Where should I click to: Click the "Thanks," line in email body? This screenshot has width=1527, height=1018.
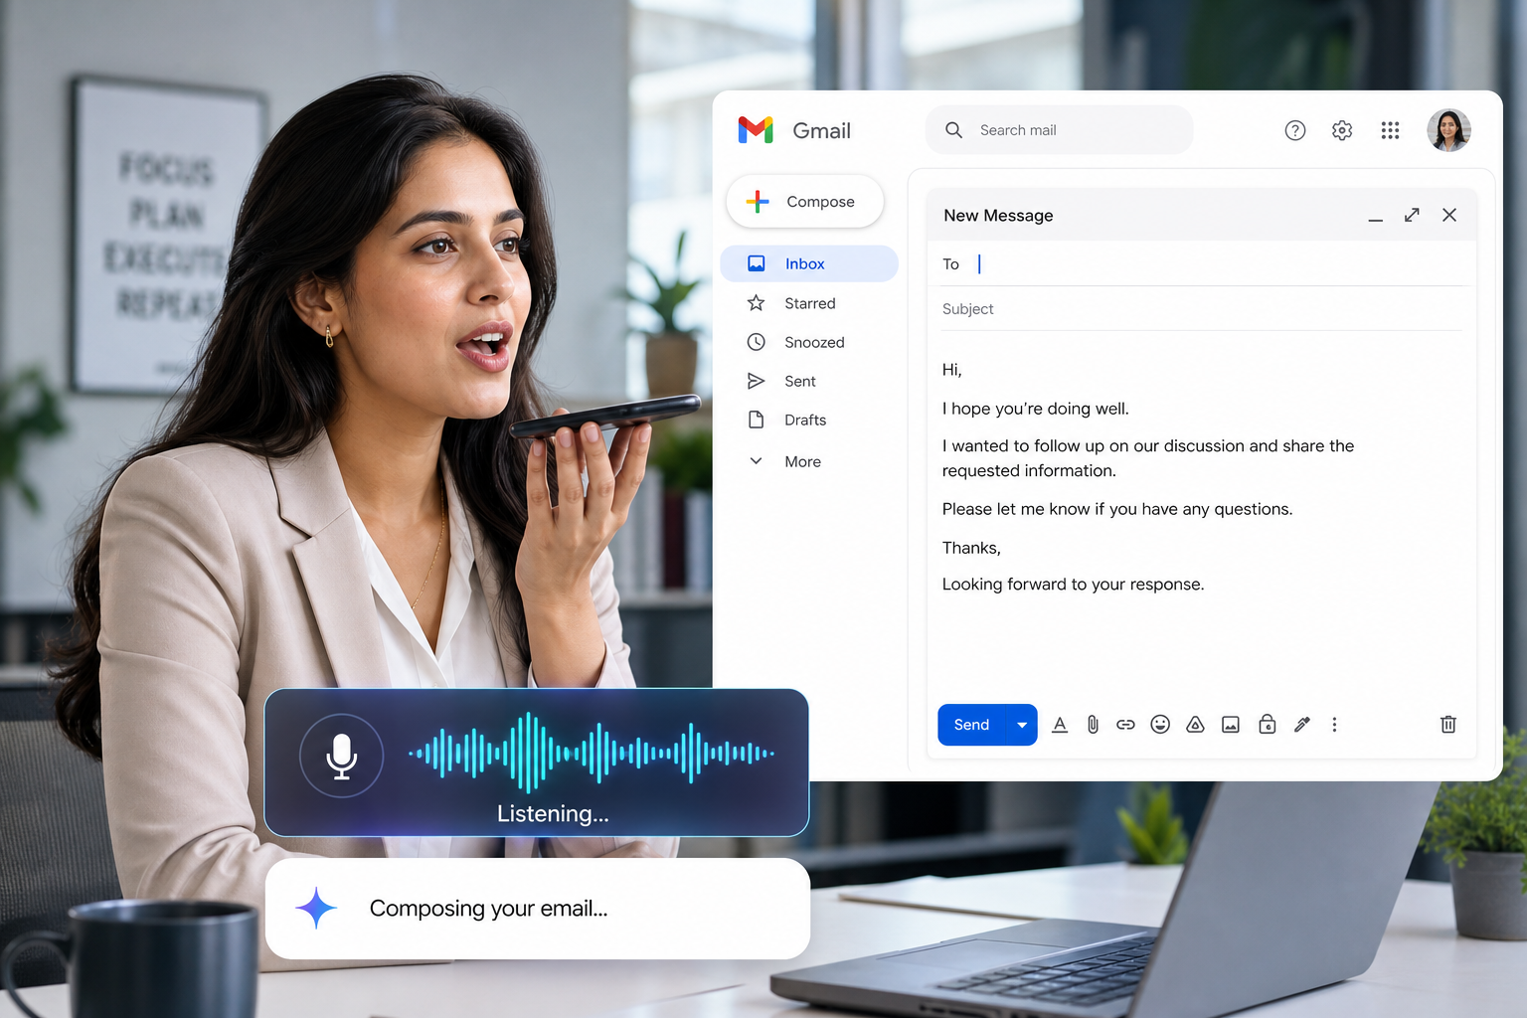point(971,548)
